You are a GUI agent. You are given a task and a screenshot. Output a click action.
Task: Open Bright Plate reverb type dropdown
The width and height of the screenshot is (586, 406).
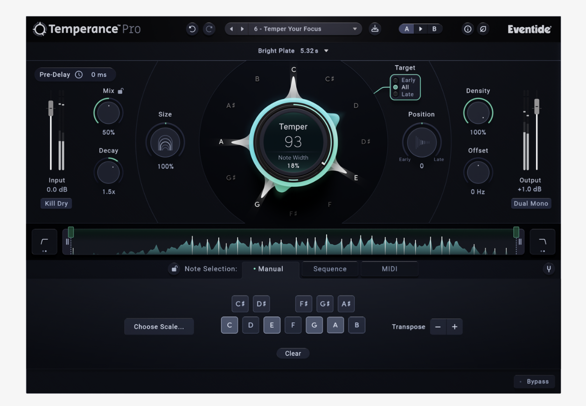(x=293, y=51)
